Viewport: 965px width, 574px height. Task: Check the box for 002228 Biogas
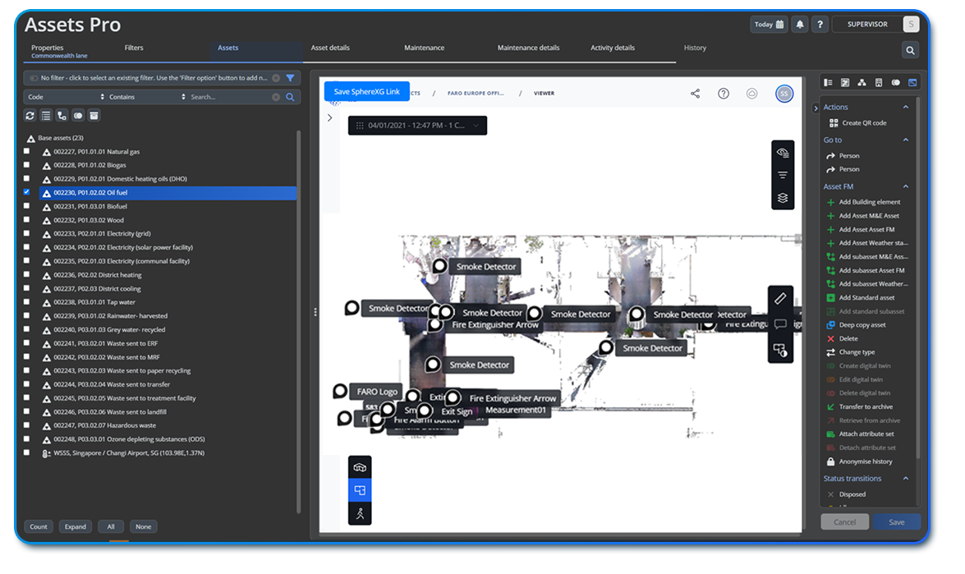(x=26, y=165)
